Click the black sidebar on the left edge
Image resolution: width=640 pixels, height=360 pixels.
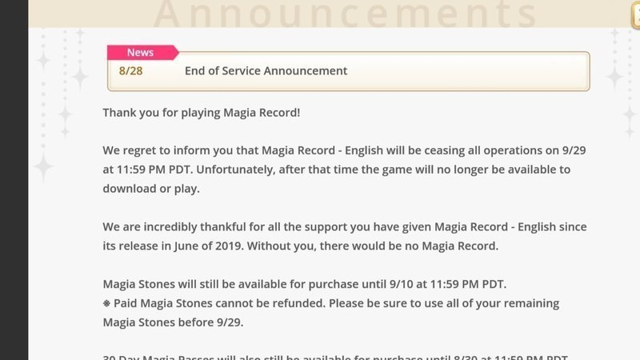click(x=14, y=180)
